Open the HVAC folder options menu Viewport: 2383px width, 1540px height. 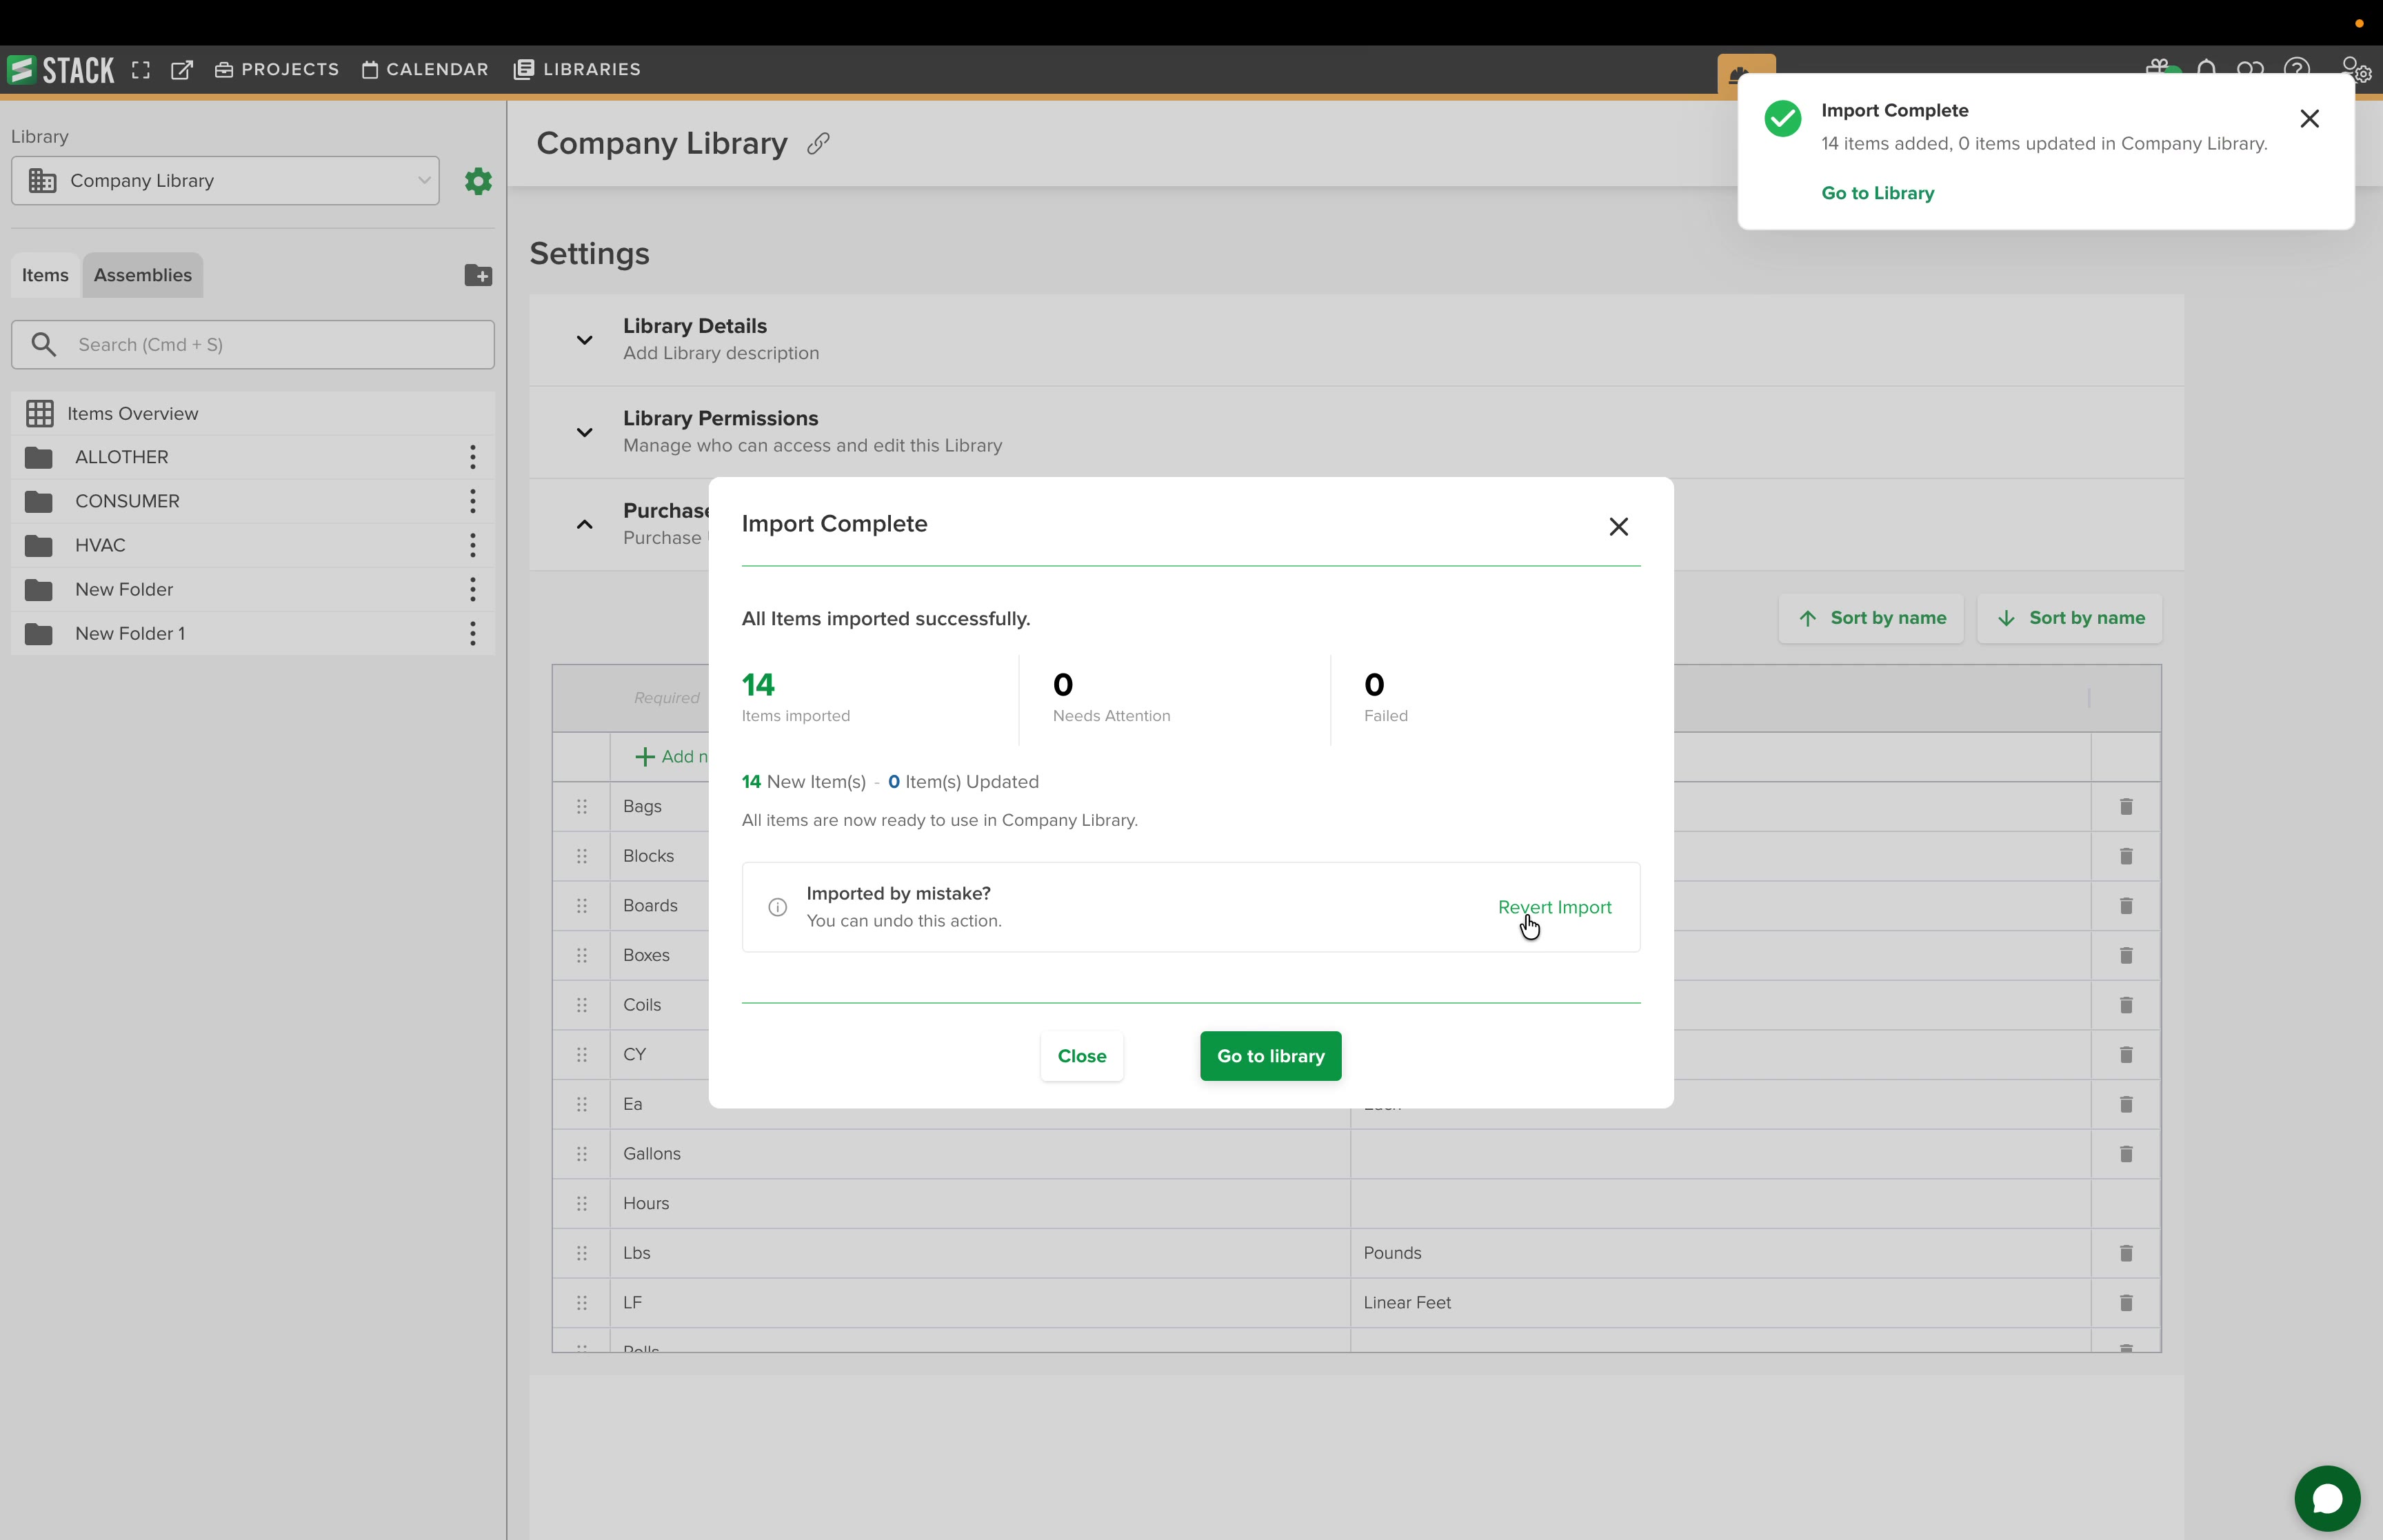tap(473, 545)
